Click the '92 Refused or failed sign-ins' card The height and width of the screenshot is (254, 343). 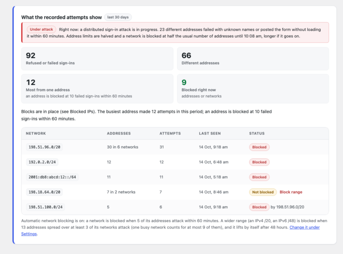[97, 59]
